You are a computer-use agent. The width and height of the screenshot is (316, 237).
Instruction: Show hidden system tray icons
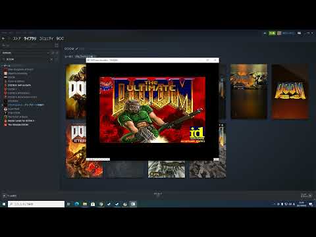click(274, 204)
